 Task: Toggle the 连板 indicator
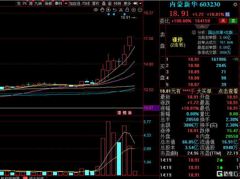tap(49, 3)
